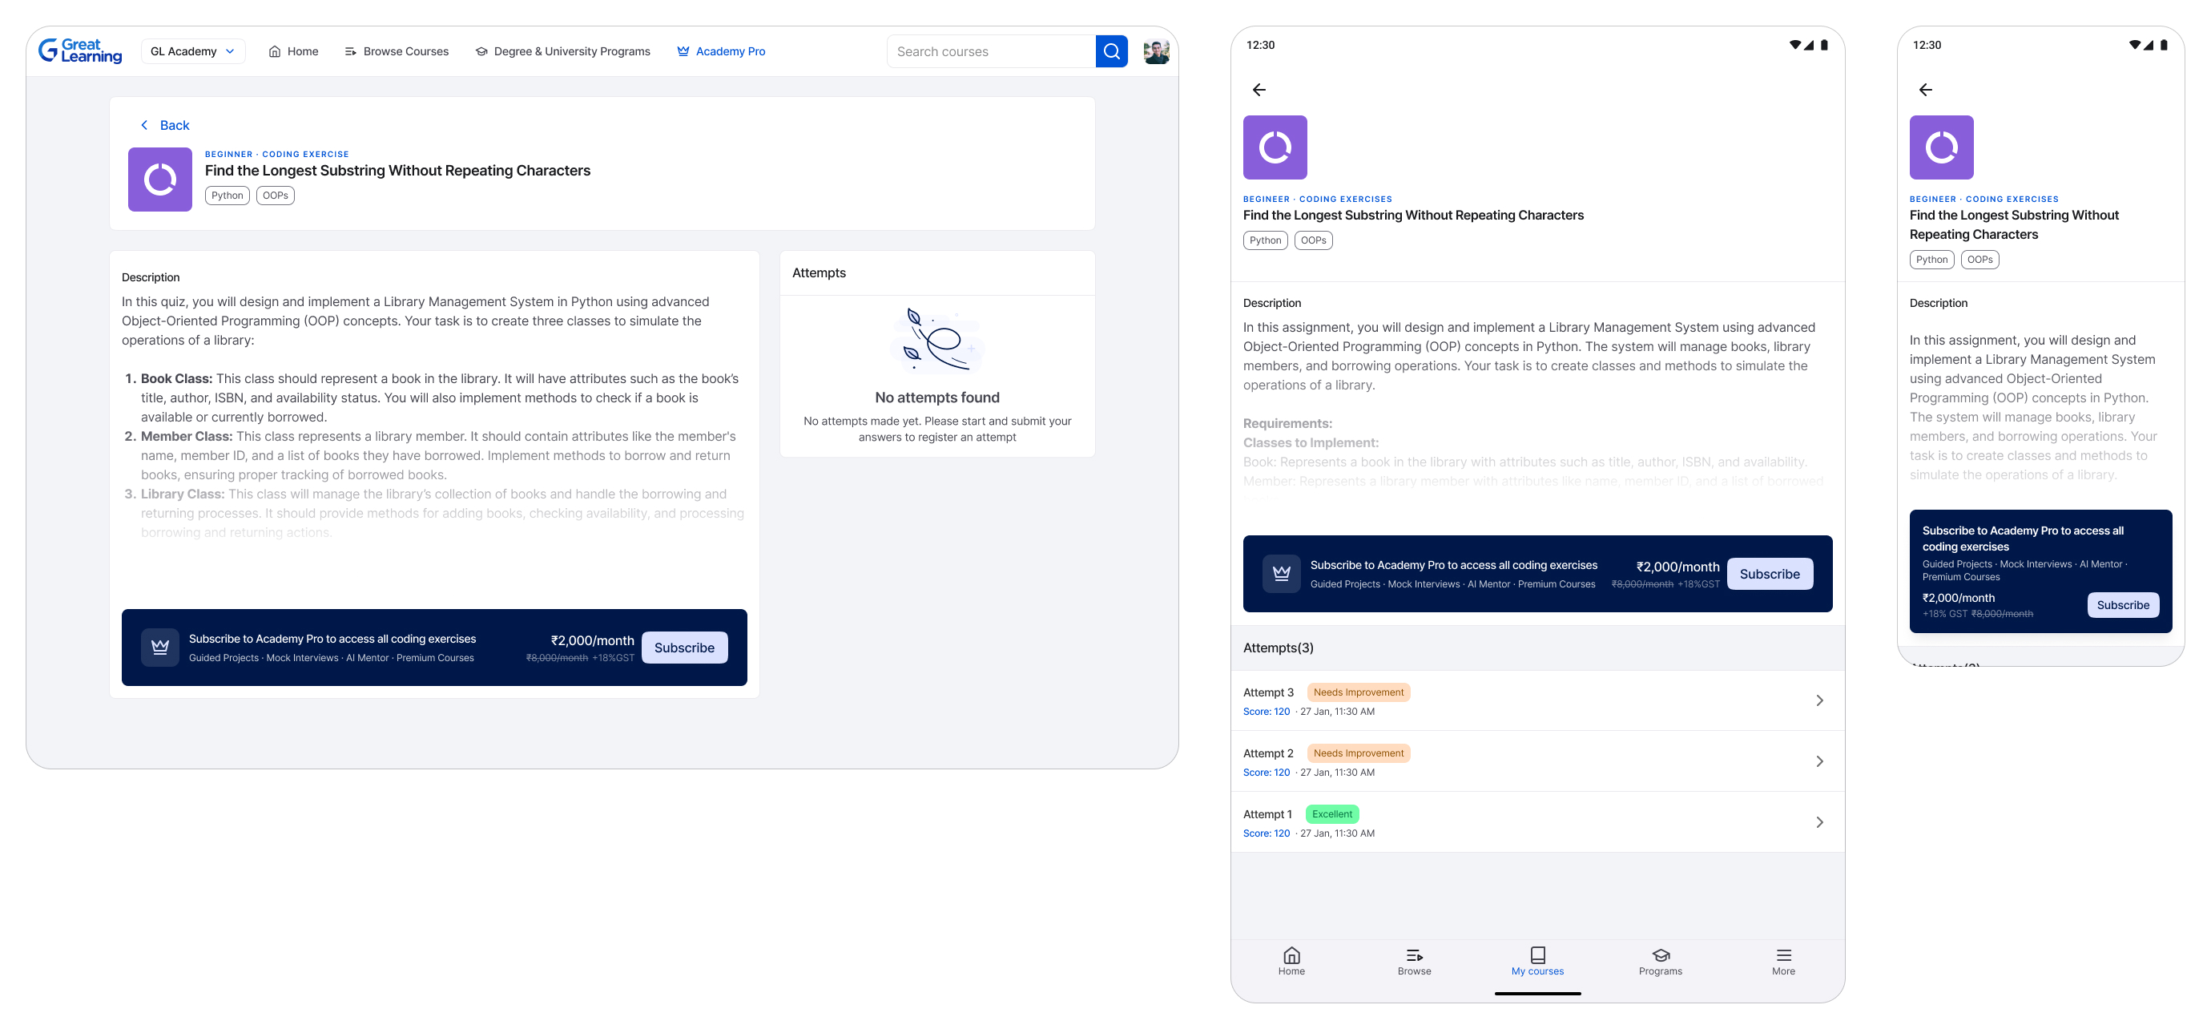Tap back arrow in the middle phone mockup
Image resolution: width=2211 pixels, height=1029 pixels.
pos(1259,89)
